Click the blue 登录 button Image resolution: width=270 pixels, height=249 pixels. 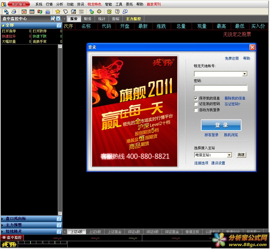tap(221, 125)
